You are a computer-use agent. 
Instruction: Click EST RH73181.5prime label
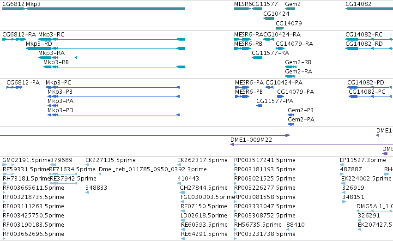pyautogui.click(x=26, y=179)
